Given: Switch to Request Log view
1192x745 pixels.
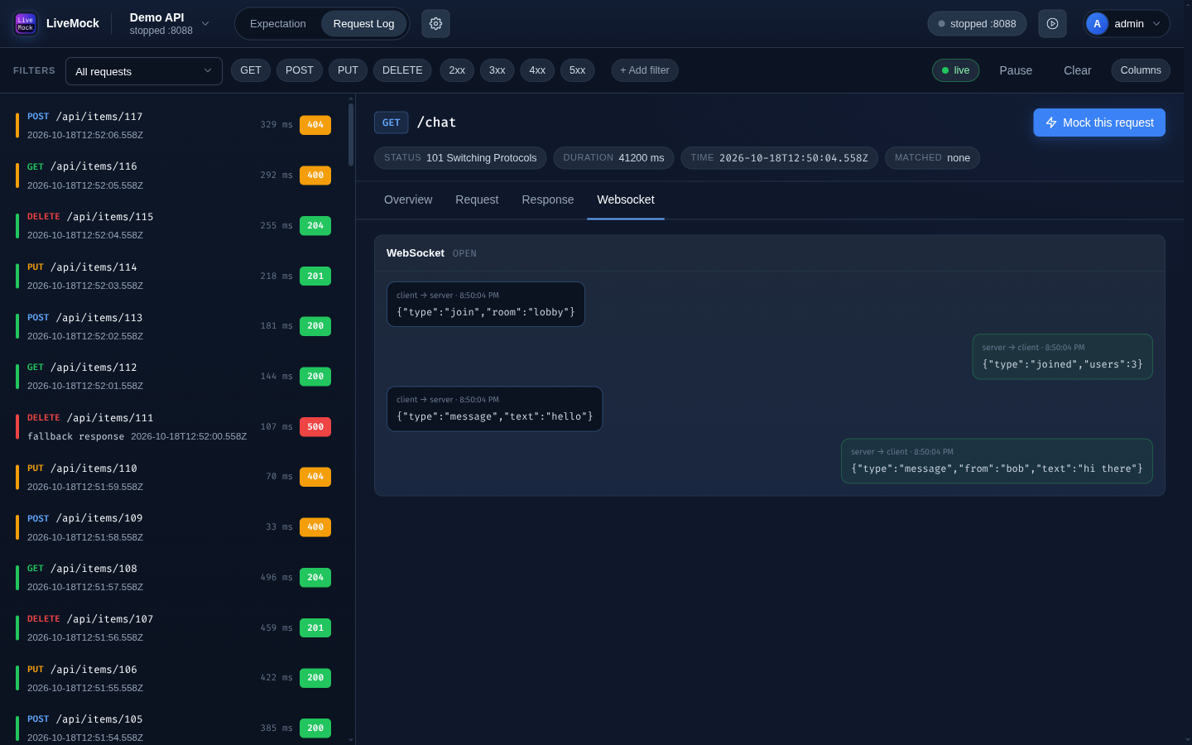Looking at the screenshot, I should (363, 24).
